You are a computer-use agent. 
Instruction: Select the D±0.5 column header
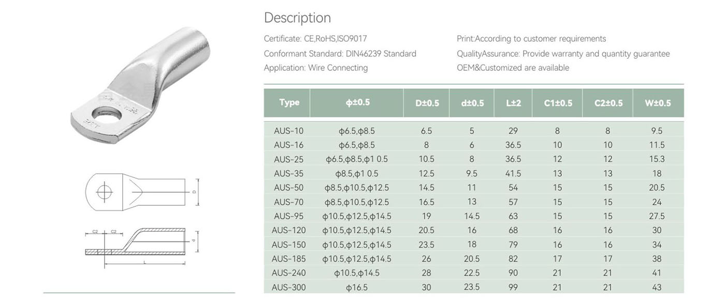(427, 103)
